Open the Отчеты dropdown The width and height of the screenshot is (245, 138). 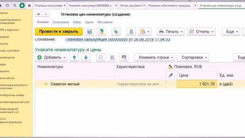point(201,31)
